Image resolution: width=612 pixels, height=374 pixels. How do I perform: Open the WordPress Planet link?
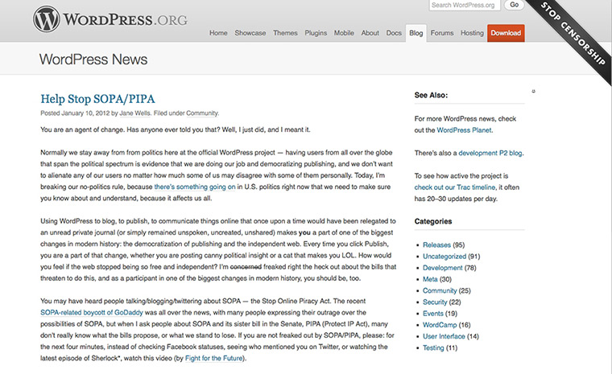click(464, 130)
